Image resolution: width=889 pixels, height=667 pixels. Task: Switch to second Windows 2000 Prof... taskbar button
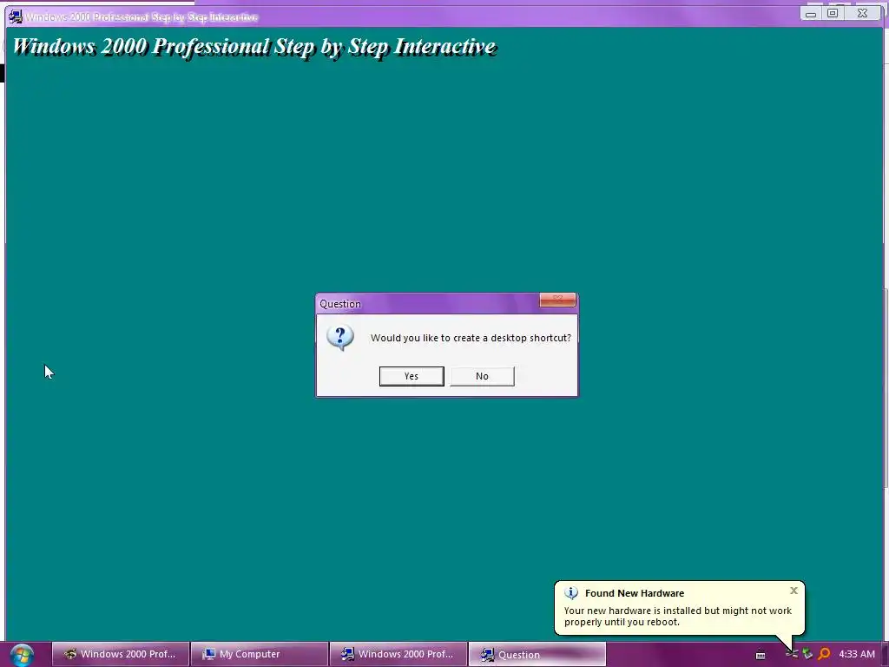click(398, 654)
